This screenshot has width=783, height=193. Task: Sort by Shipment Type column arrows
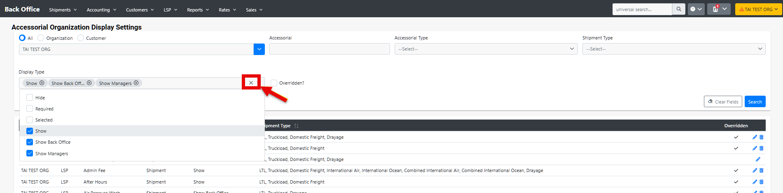point(296,126)
